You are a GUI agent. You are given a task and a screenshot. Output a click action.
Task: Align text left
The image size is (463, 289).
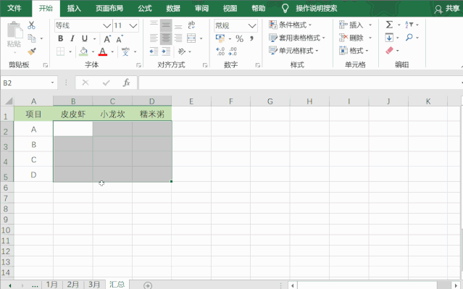(154, 38)
